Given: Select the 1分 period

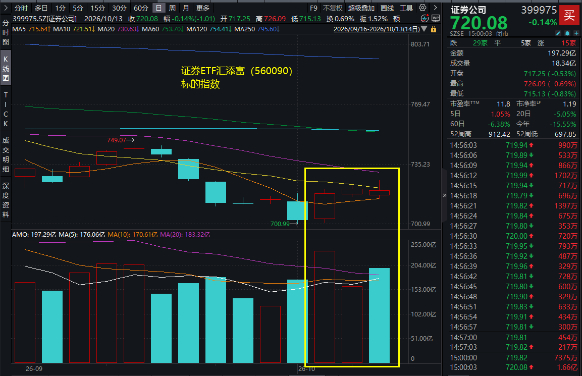Looking at the screenshot, I should pos(60,8).
